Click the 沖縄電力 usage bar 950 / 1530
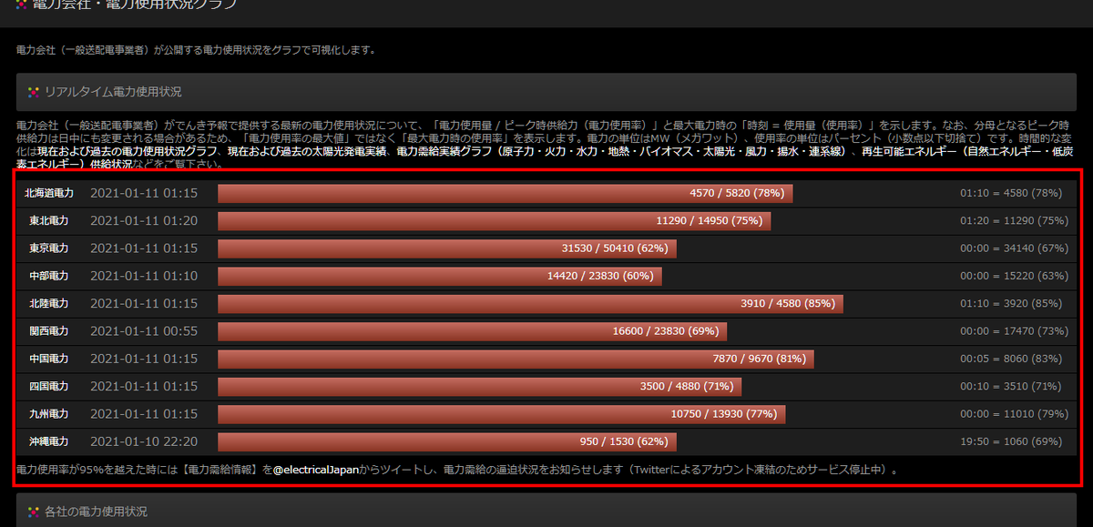The image size is (1093, 527). tap(447, 441)
